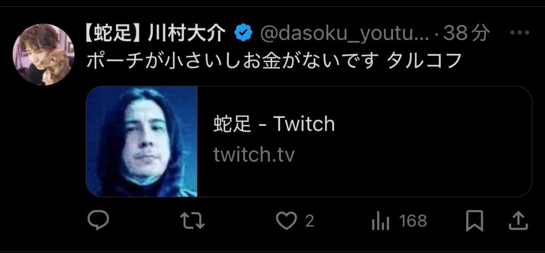Open the author's profile avatar
Screen dimensions: 545x253
[44, 55]
